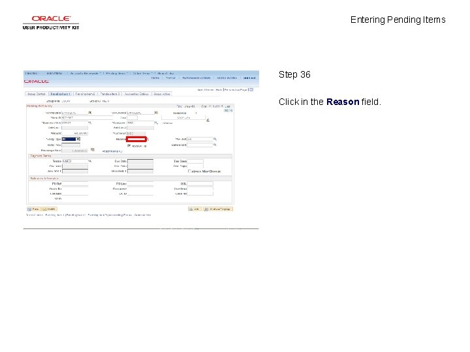Enable Always Allow Discount checkbox
This screenshot has width=470, height=352.
click(x=189, y=171)
